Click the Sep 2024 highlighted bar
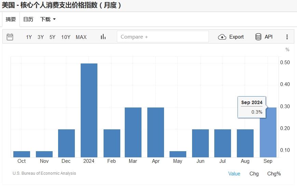Viewport: 297px width, 186px height. tap(268, 137)
